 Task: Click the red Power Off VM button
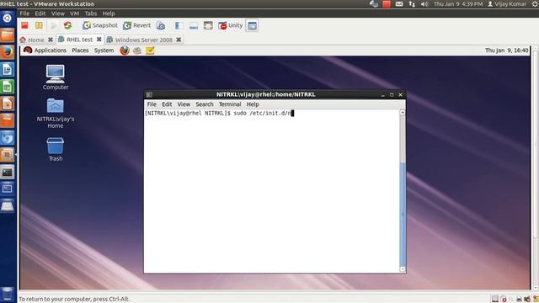point(24,25)
